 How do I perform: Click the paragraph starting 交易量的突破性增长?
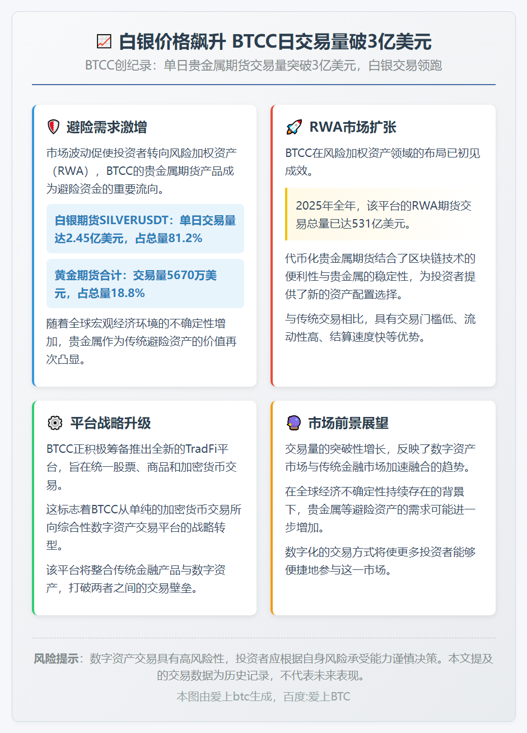tap(381, 458)
